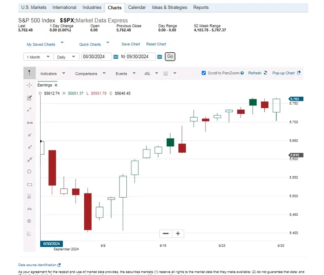
Task: Pick the ray line drawing tool
Action: tap(30, 135)
